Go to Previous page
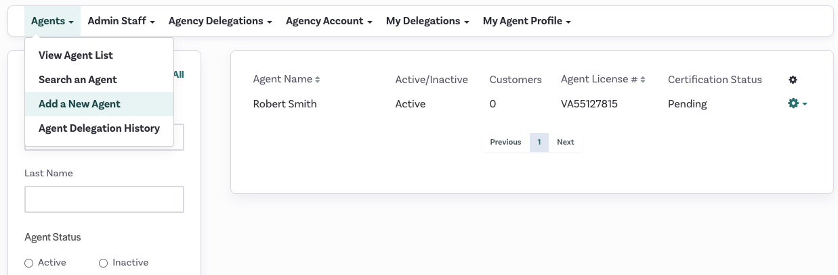Screen dimensions: 838x275 pos(505,142)
